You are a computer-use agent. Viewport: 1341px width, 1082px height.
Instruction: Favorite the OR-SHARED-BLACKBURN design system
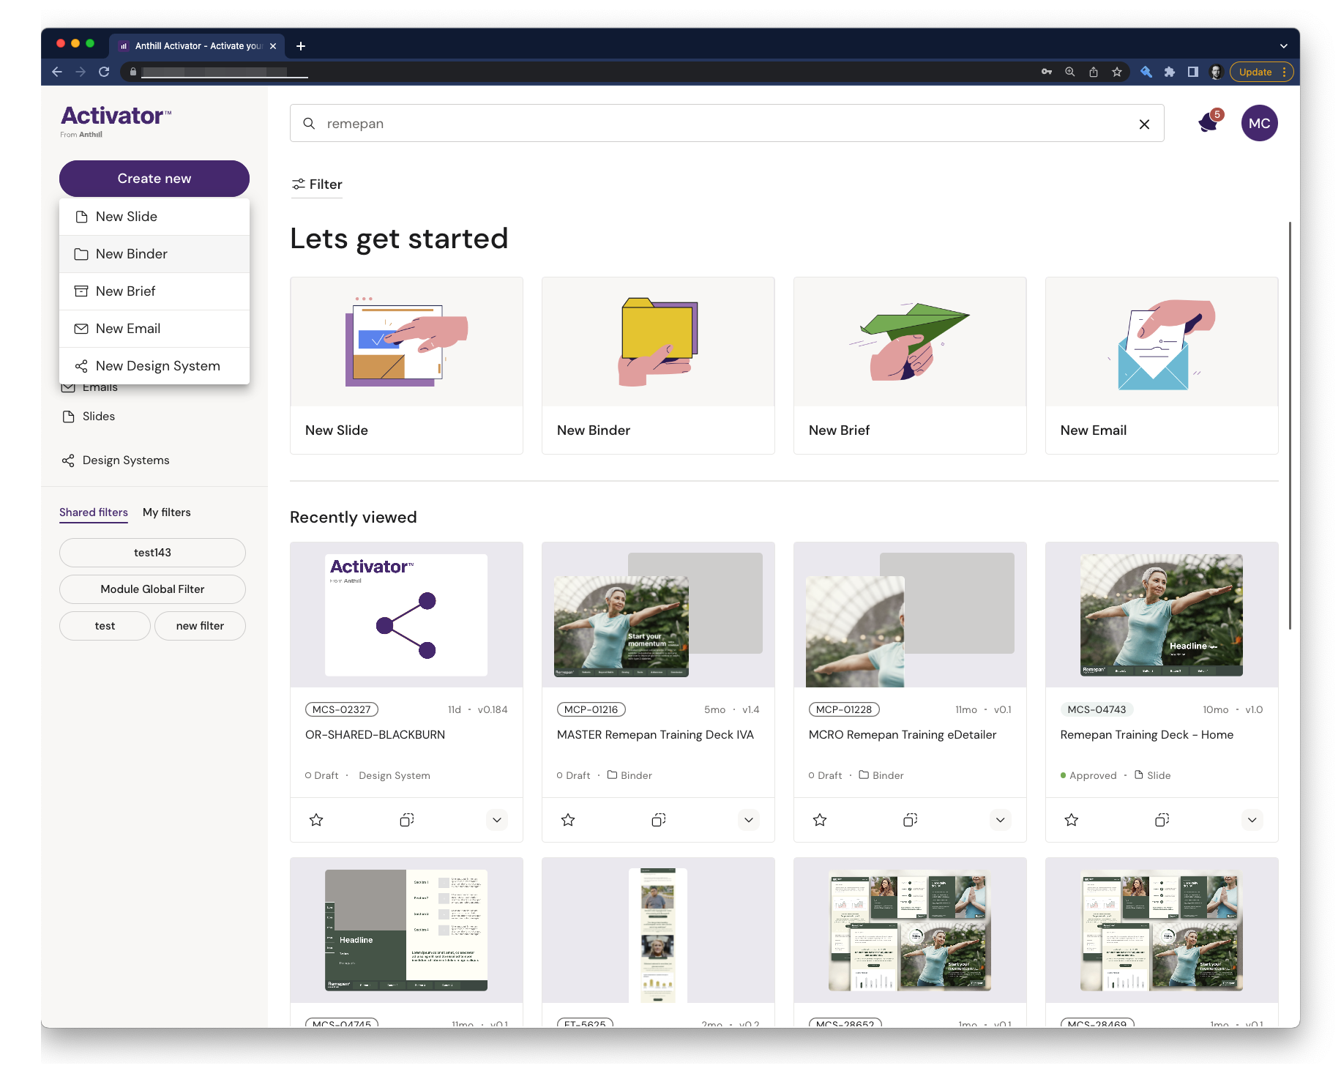316,820
